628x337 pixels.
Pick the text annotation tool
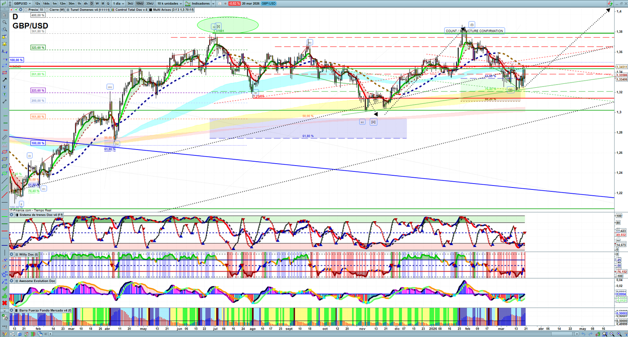click(4, 87)
